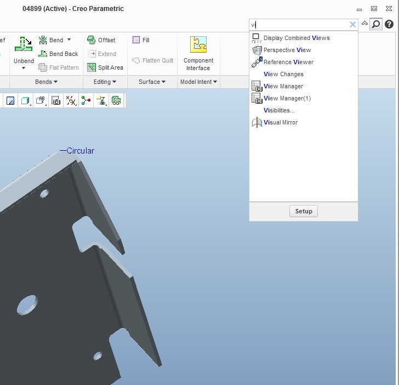Screen dimensions: 399x385
Task: Select Visibilities... search result
Action: pos(303,110)
